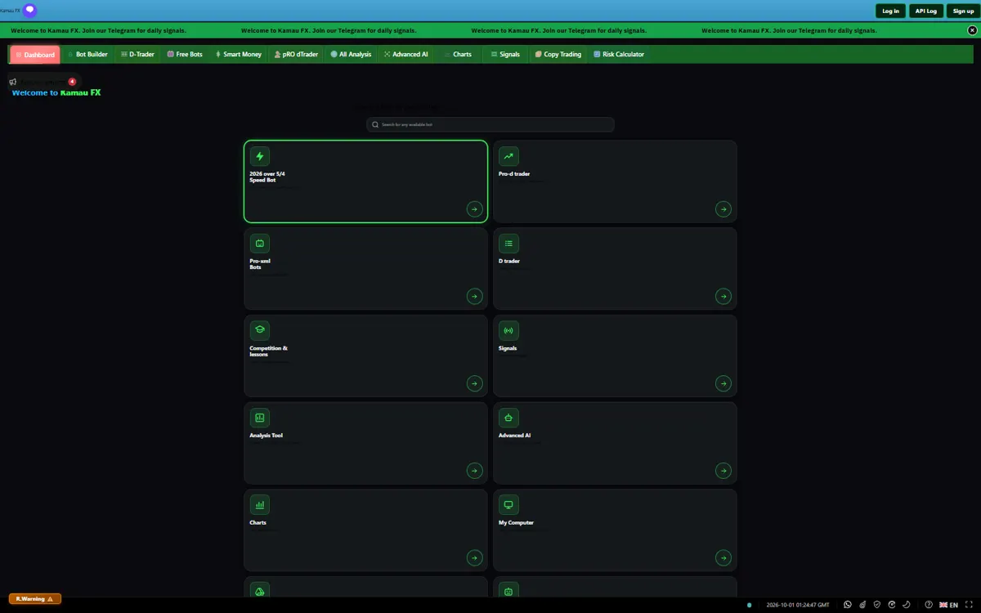
Task: Open arrow button on My Computer card
Action: (x=723, y=557)
